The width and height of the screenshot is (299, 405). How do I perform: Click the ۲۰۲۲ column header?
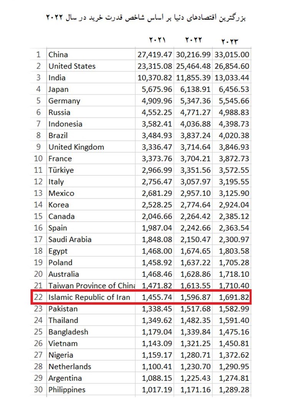[193, 40]
